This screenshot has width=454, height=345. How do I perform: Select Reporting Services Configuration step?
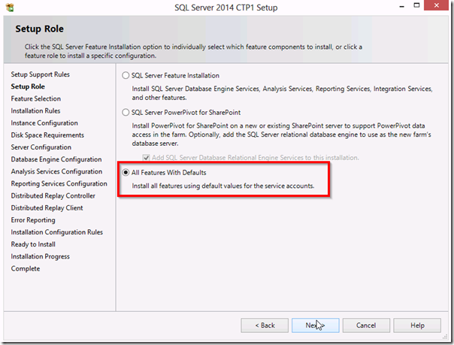pos(59,184)
